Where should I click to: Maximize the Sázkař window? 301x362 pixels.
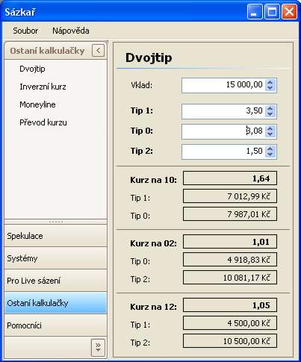click(272, 11)
